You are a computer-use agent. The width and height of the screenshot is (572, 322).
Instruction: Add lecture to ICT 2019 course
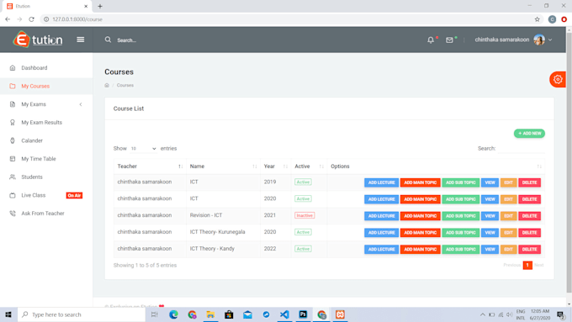pos(381,182)
